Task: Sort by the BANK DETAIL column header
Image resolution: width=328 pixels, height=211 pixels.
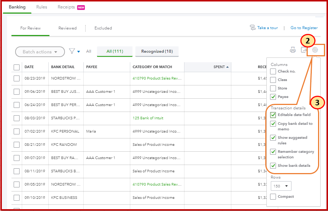Action: click(63, 67)
